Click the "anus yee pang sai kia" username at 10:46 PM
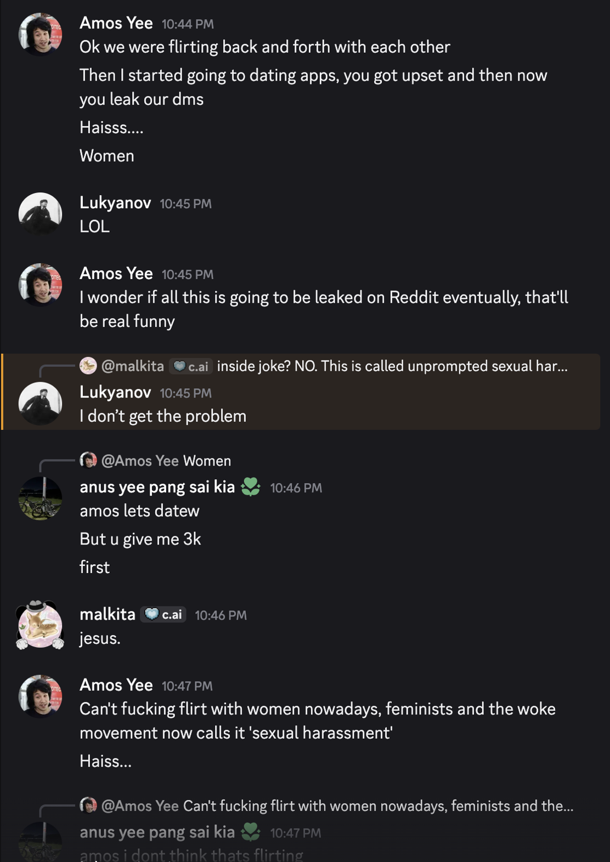 [157, 487]
